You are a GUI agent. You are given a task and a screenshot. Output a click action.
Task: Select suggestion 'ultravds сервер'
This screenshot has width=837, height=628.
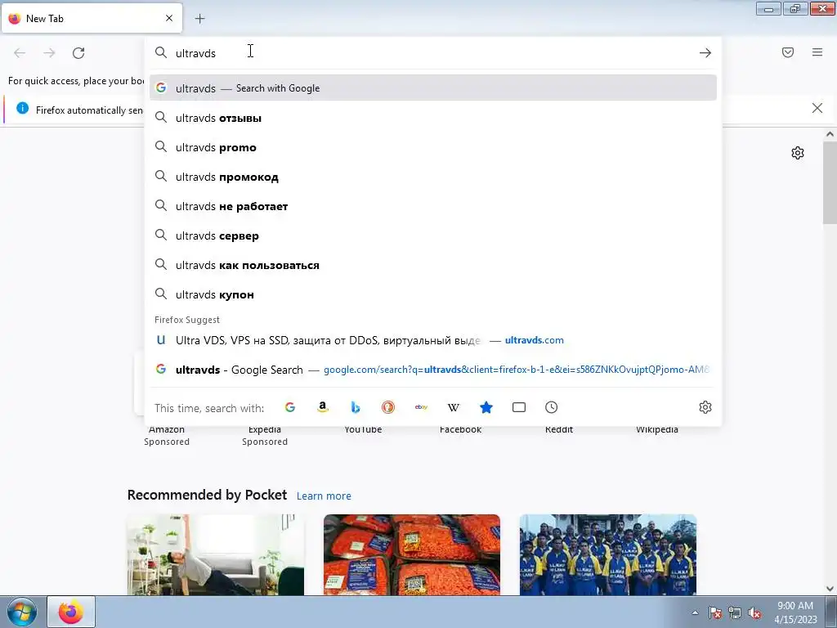(433, 235)
